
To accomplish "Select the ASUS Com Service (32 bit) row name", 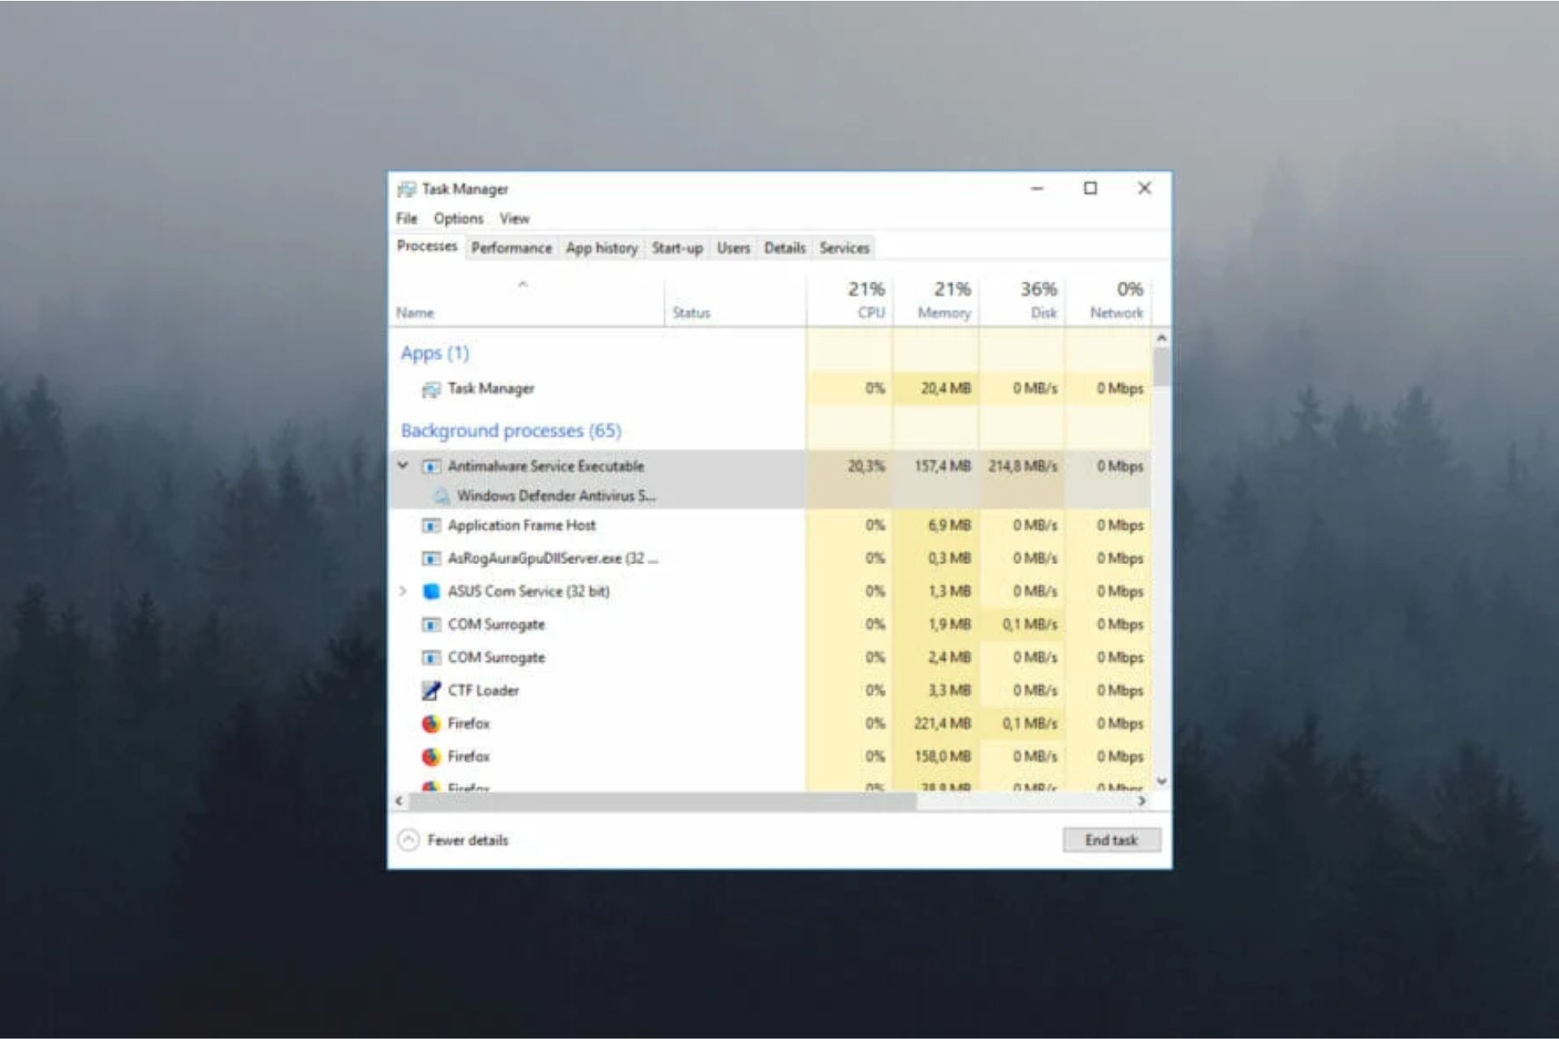I will tap(529, 592).
